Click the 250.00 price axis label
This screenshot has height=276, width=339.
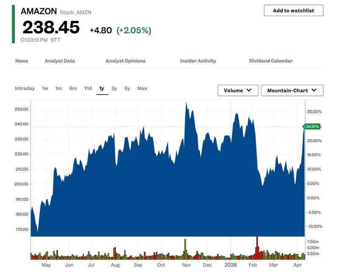[x=22, y=109]
